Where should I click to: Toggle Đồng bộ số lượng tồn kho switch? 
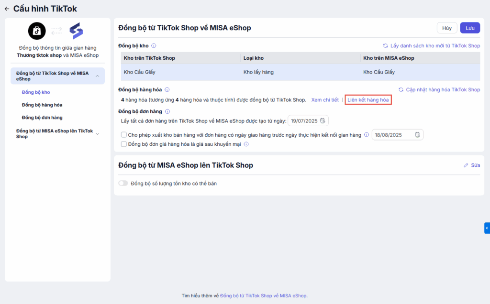(x=123, y=184)
